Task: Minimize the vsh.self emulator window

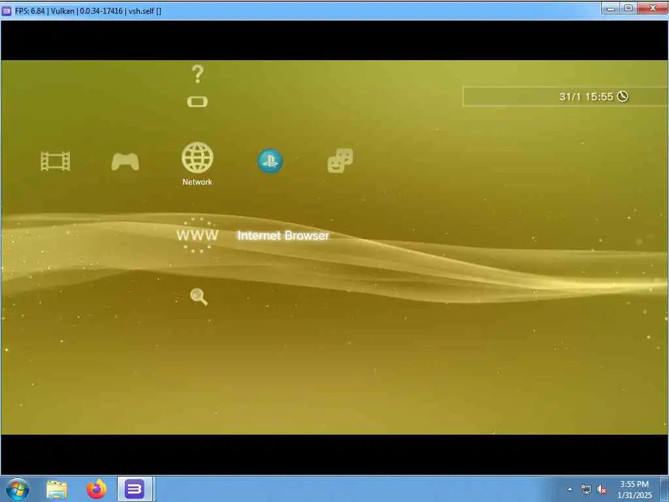Action: coord(611,8)
